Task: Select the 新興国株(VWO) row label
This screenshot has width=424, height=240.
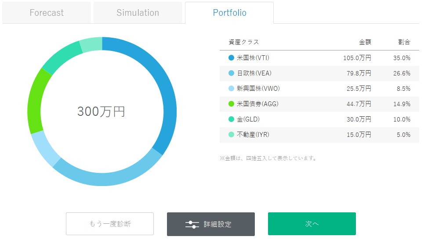Action: pos(258,89)
